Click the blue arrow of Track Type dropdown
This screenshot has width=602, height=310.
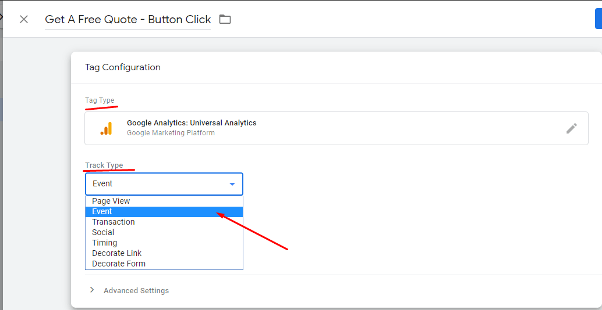(x=232, y=184)
